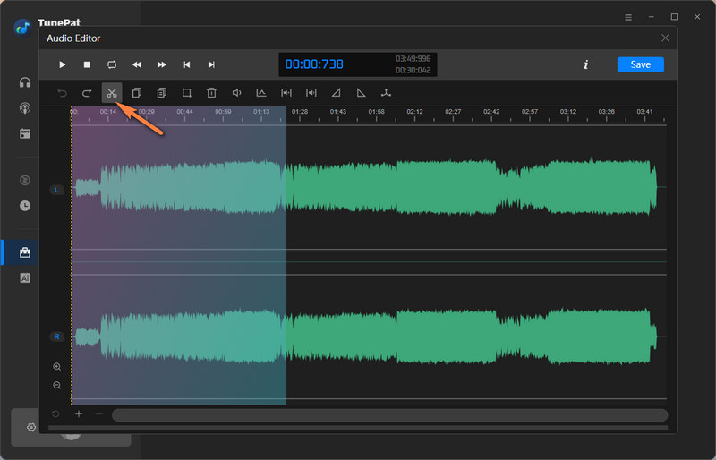Save the edited audio
The height and width of the screenshot is (460, 716).
640,64
